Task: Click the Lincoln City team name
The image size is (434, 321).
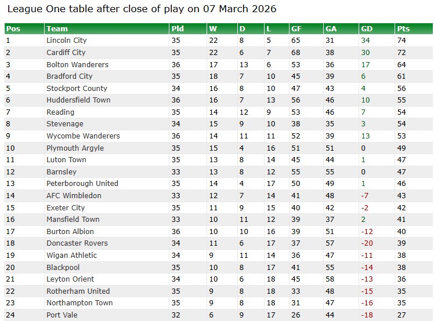Action: (x=66, y=41)
